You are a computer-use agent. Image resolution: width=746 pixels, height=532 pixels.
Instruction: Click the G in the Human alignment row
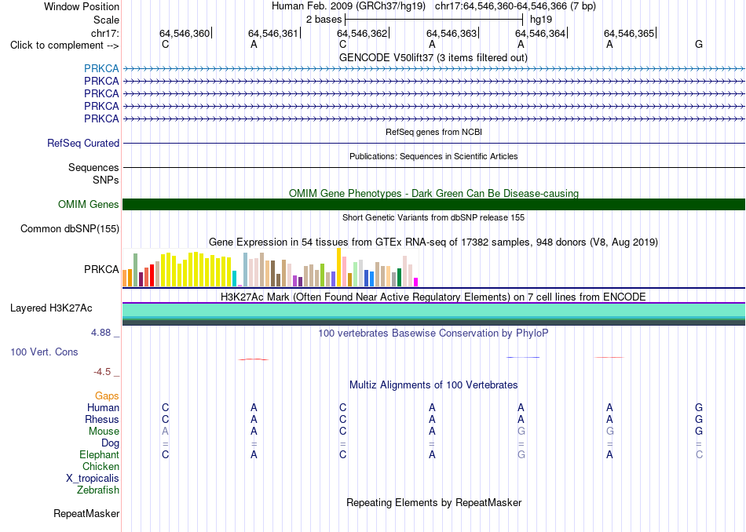tap(698, 407)
